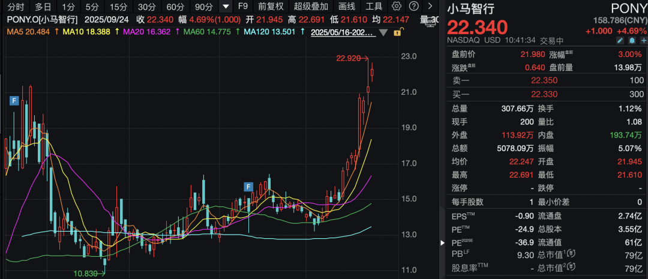The height and width of the screenshot is (279, 648).
Task: Click the 均价 22.247 value
Action: pyautogui.click(x=521, y=161)
